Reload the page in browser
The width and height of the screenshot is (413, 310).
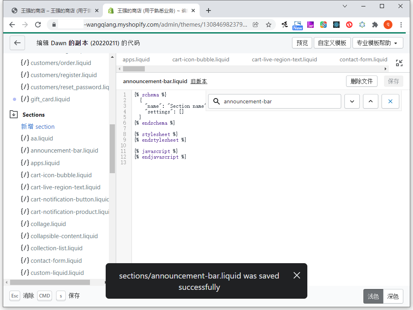click(x=38, y=25)
